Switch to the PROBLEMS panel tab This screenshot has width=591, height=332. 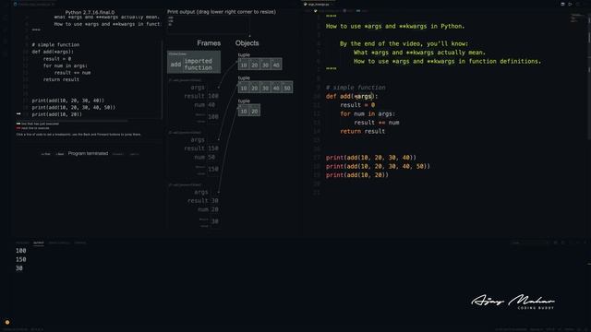coord(22,243)
